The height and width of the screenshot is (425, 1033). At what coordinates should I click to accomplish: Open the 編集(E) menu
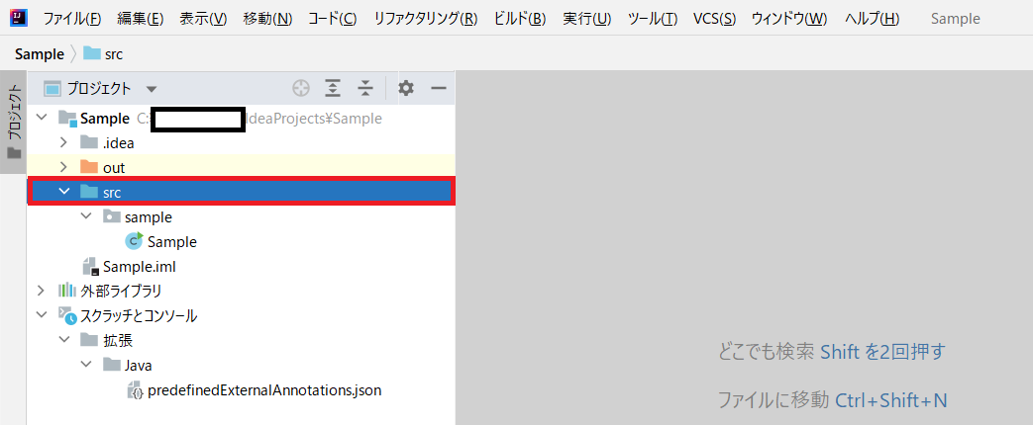coord(141,19)
